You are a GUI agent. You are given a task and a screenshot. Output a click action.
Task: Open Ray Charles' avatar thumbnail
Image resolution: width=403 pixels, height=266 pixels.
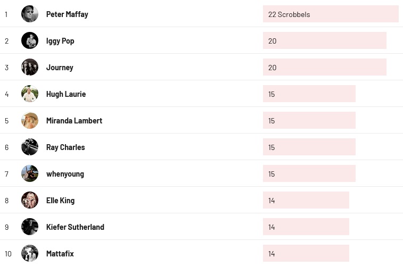click(30, 147)
